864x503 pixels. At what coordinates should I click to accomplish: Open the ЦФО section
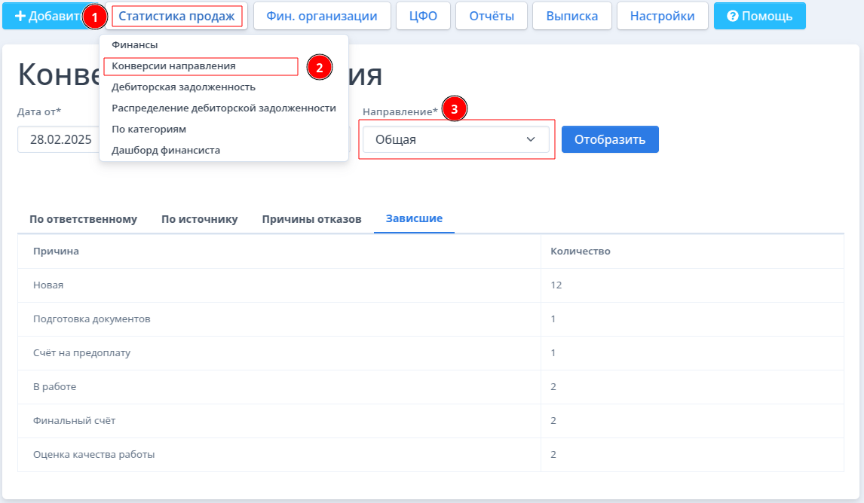(423, 16)
